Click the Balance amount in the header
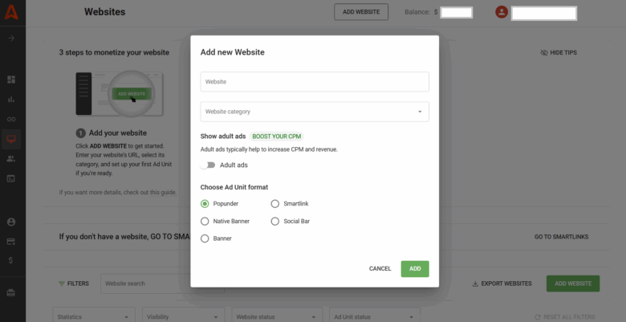 [457, 12]
